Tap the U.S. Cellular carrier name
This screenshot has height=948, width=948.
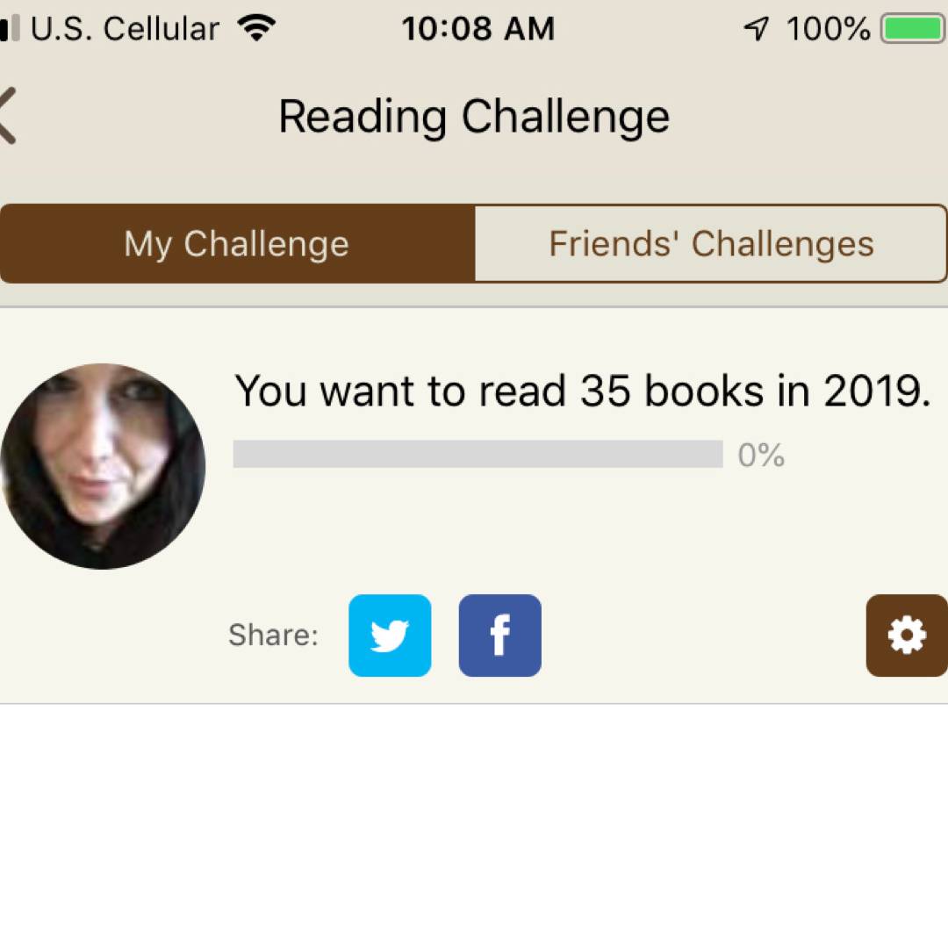[125, 29]
